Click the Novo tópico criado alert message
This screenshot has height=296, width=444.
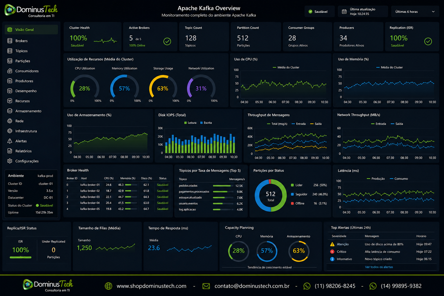[x=378, y=259]
